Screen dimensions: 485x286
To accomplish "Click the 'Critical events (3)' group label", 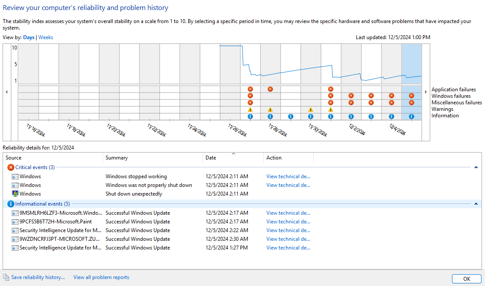I will click(35, 167).
